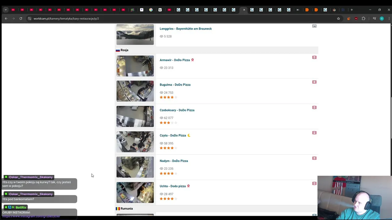The image size is (392, 220).
Task: Open a new browser tab
Action: 352,10
